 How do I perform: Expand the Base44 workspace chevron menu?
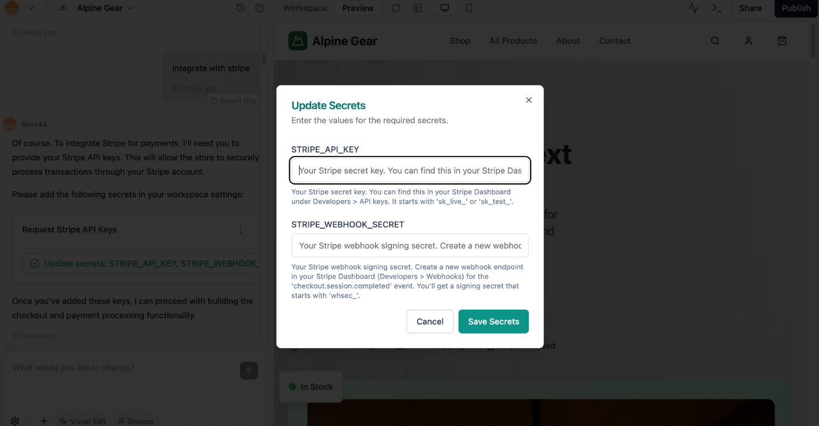point(31,8)
